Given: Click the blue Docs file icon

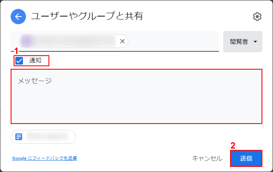Looking at the screenshot, I should tap(19, 137).
